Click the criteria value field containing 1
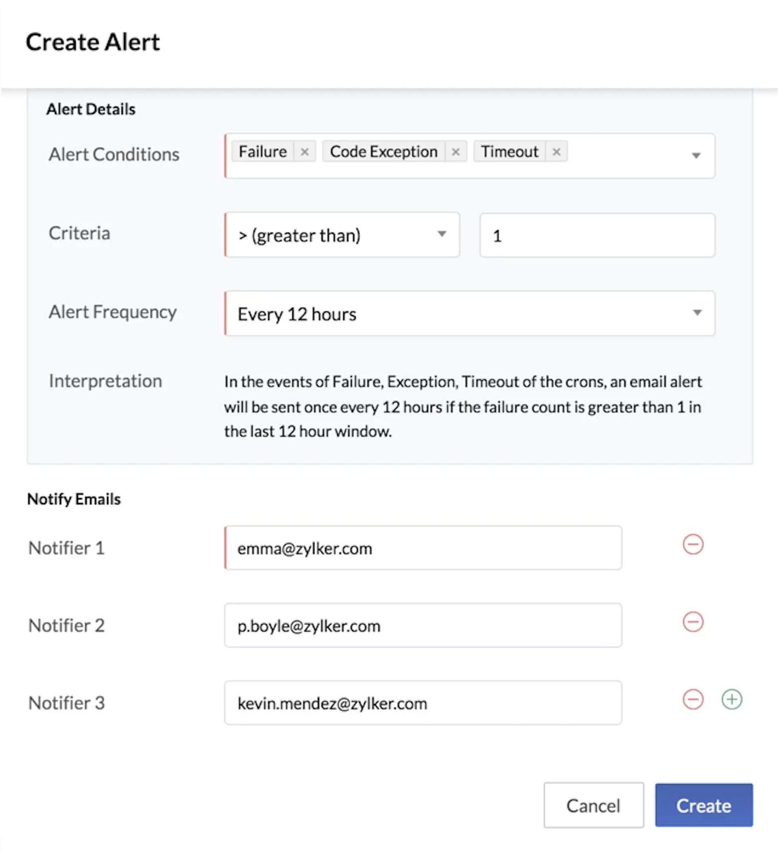The width and height of the screenshot is (778, 852). click(x=597, y=235)
